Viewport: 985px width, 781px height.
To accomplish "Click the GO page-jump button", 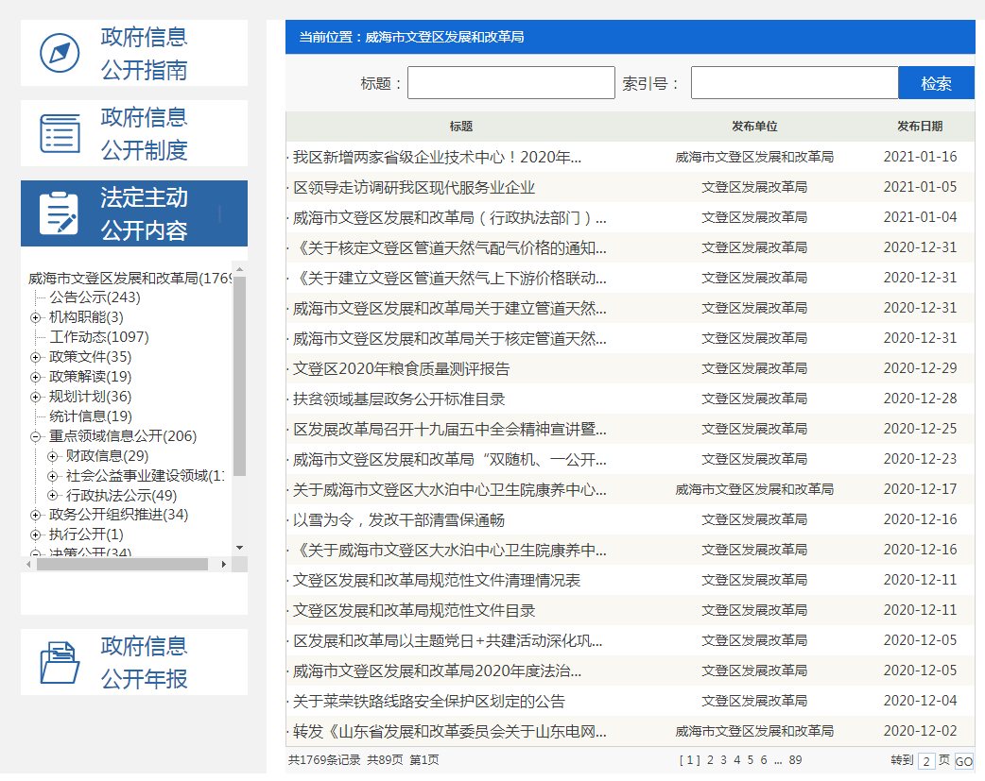I will coord(965,760).
